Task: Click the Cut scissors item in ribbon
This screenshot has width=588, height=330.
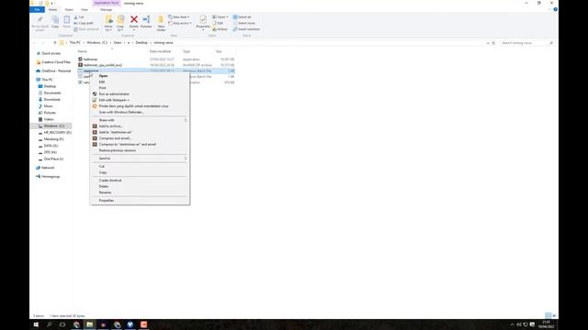Action: [79, 17]
